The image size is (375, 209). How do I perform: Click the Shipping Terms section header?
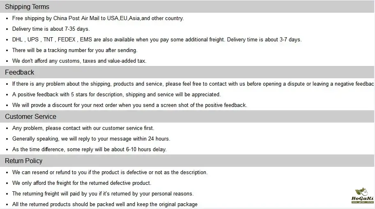click(x=27, y=7)
